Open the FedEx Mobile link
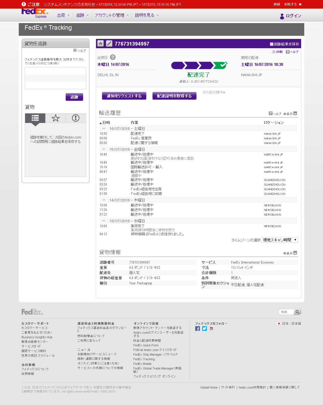 click(x=142, y=364)
